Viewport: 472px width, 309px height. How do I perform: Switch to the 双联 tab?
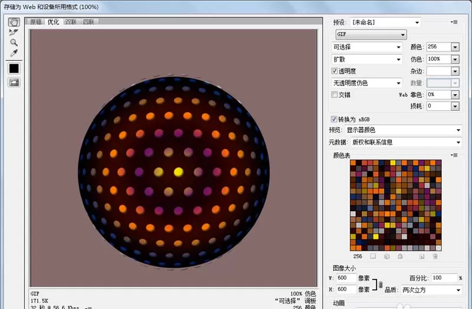click(71, 22)
